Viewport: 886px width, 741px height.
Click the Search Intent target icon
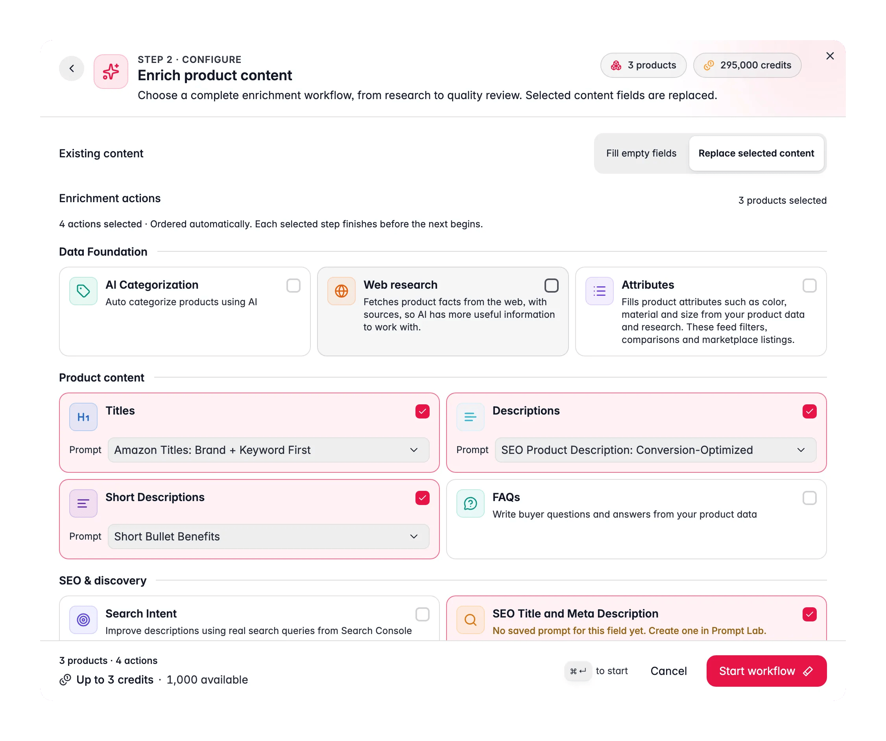coord(83,620)
